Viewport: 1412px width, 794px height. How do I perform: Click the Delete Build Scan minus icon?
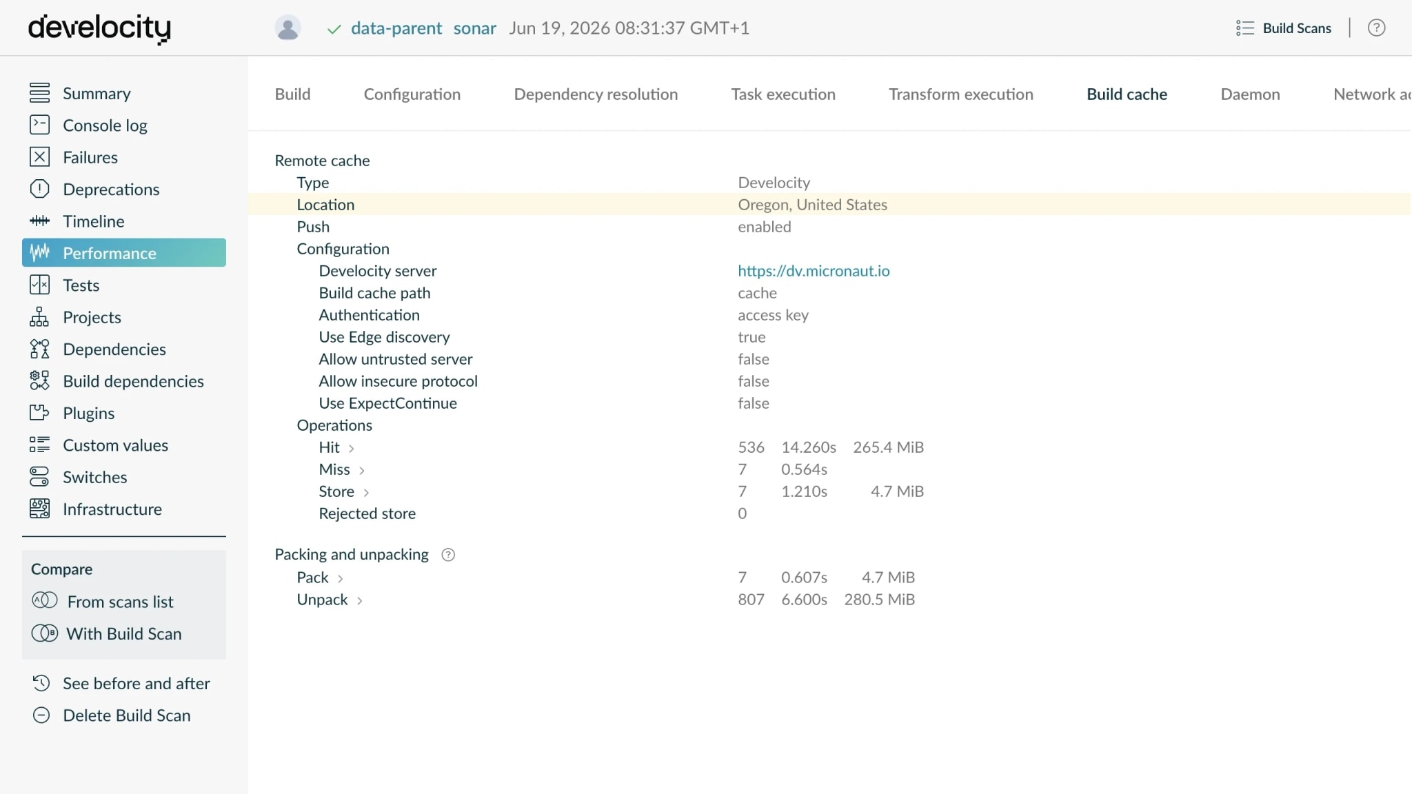(x=41, y=715)
